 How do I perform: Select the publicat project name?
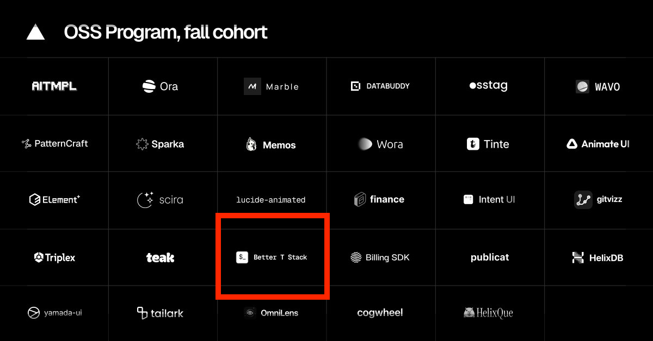490,257
